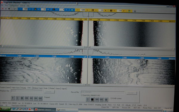The image size is (179, 112).
Task: Increase the blue toolbar range value of 500
Action: [x=30, y=9]
